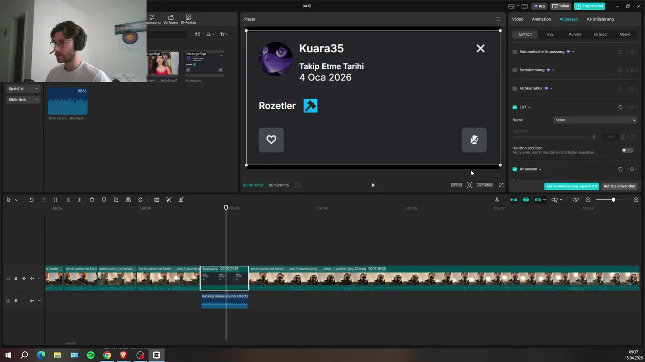Screen dimensions: 645x362
Task: Play the video in the Player
Action: (x=373, y=185)
